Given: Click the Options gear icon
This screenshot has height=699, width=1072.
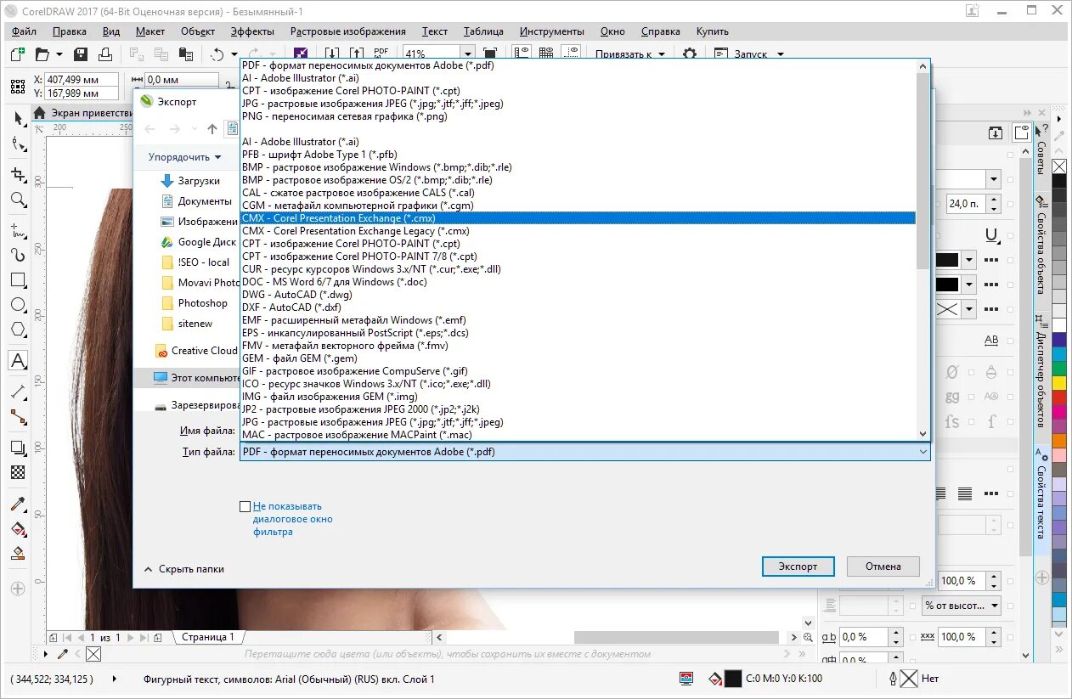Looking at the screenshot, I should point(690,54).
